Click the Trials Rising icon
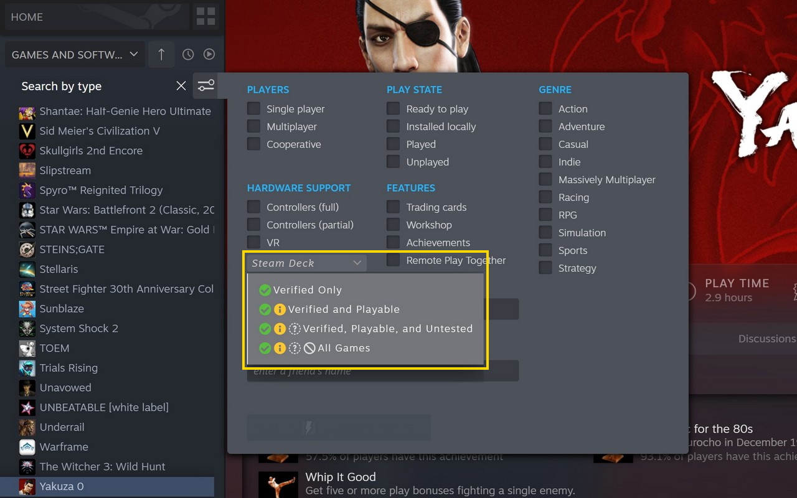Image resolution: width=797 pixels, height=498 pixels. tap(27, 368)
